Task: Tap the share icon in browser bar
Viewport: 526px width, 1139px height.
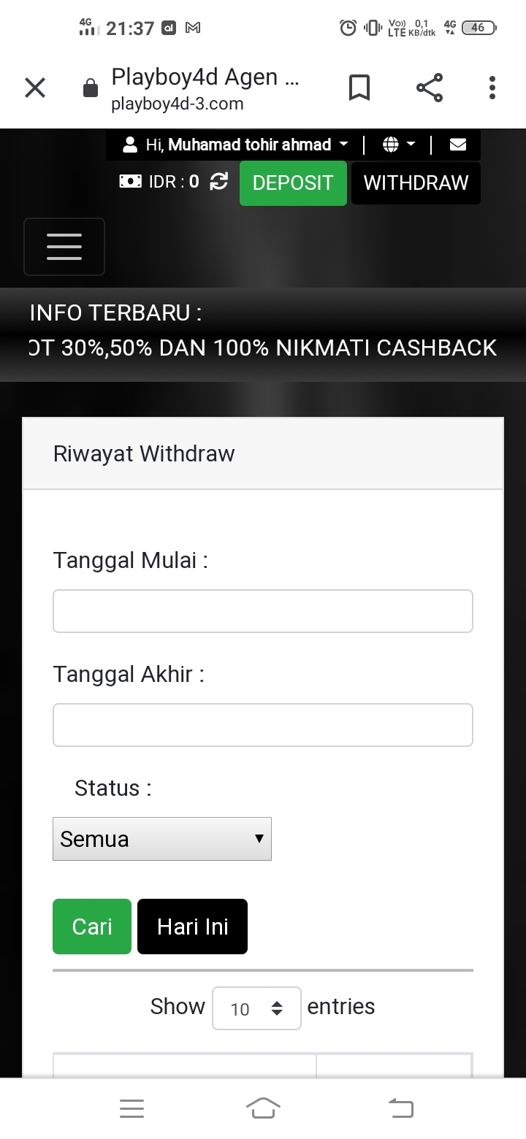Action: pos(430,88)
